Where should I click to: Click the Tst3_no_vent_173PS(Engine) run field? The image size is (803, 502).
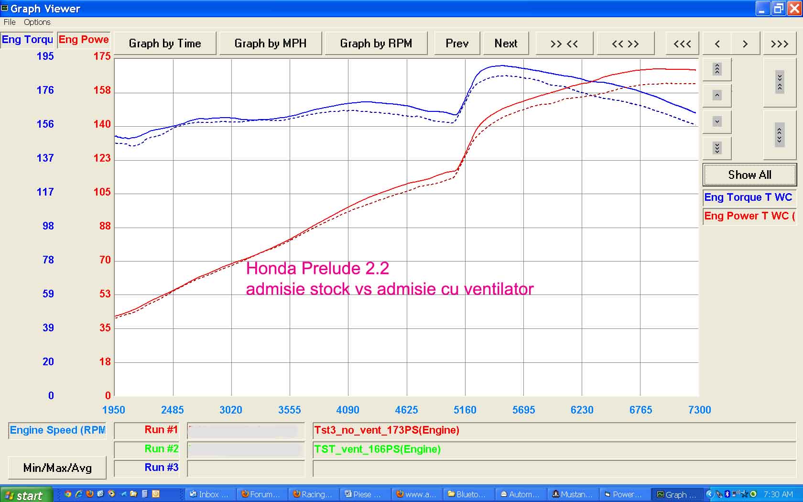[554, 430]
